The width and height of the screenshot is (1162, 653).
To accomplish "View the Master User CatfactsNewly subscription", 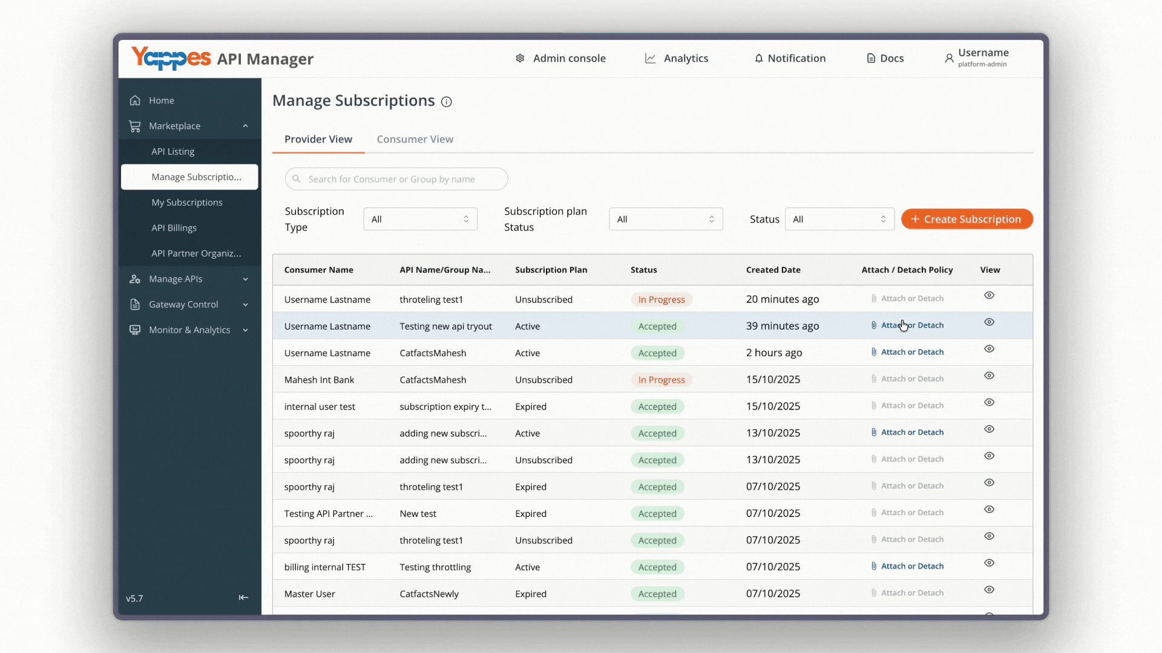I will 989,590.
